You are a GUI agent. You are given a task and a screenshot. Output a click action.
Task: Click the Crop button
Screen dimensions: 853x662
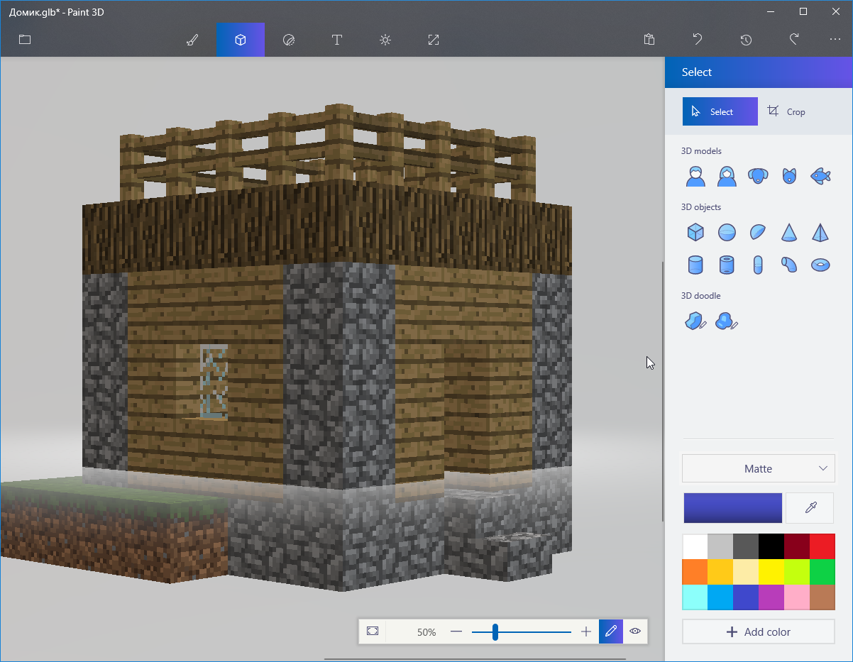coord(786,111)
